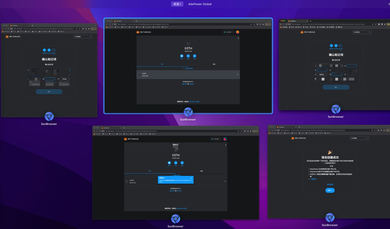Select 活动 tab in bottom-left wallet window
The image size is (390, 229).
[x=201, y=171]
